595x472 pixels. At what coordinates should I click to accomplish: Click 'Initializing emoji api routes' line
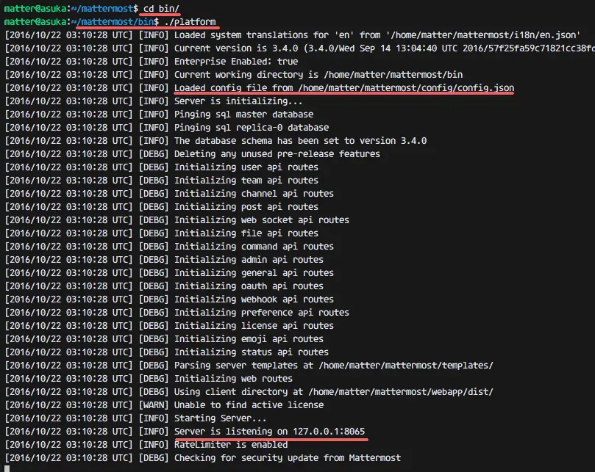pyautogui.click(x=249, y=339)
